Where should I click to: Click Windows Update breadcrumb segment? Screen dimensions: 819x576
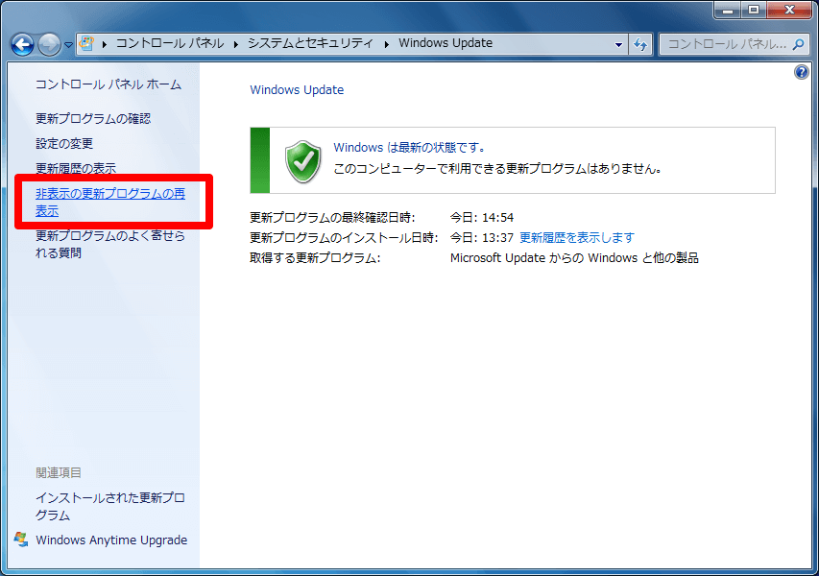coord(446,43)
